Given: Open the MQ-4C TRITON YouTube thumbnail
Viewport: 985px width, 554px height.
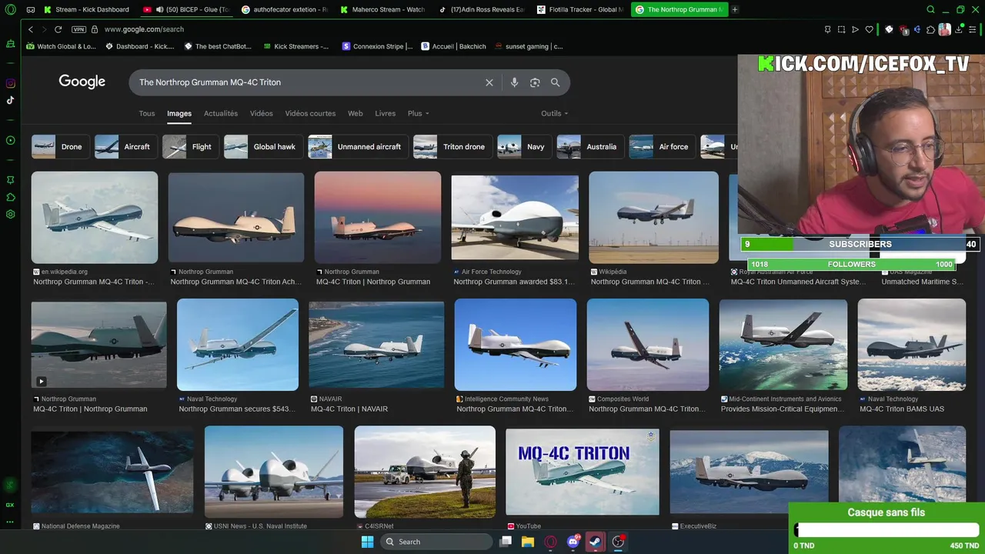Looking at the screenshot, I should coord(582,472).
